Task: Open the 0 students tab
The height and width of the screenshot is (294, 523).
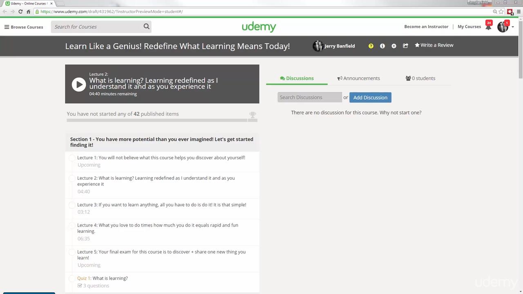Action: (x=420, y=78)
